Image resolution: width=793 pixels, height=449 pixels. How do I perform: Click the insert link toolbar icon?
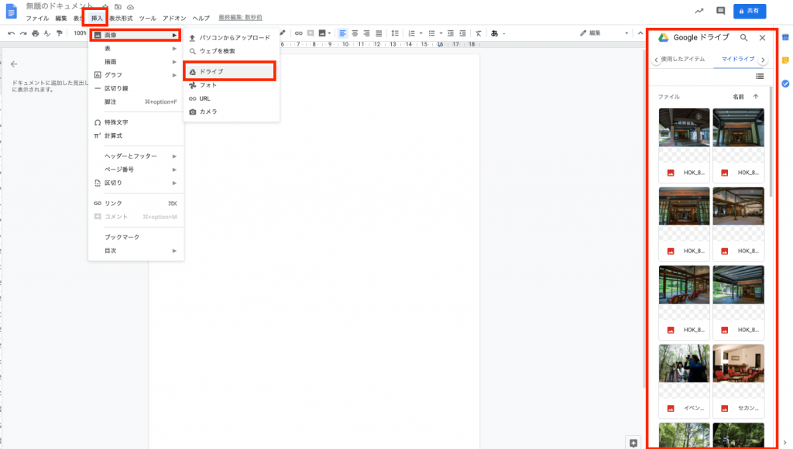tap(298, 33)
